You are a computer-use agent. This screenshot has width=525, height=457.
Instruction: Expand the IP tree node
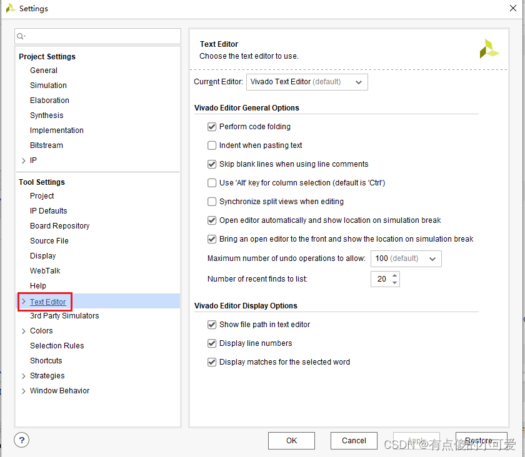24,160
